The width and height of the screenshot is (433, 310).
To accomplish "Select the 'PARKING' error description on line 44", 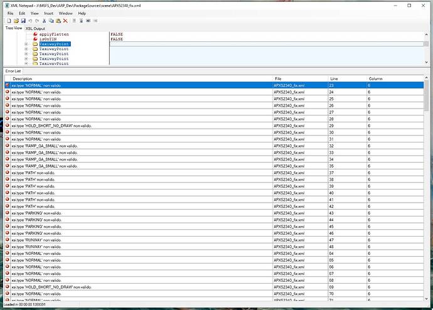I will tap(37, 220).
